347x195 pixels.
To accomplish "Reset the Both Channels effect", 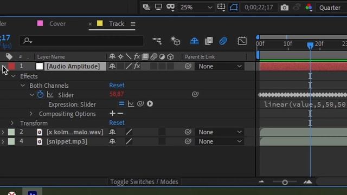I will coord(117,85).
